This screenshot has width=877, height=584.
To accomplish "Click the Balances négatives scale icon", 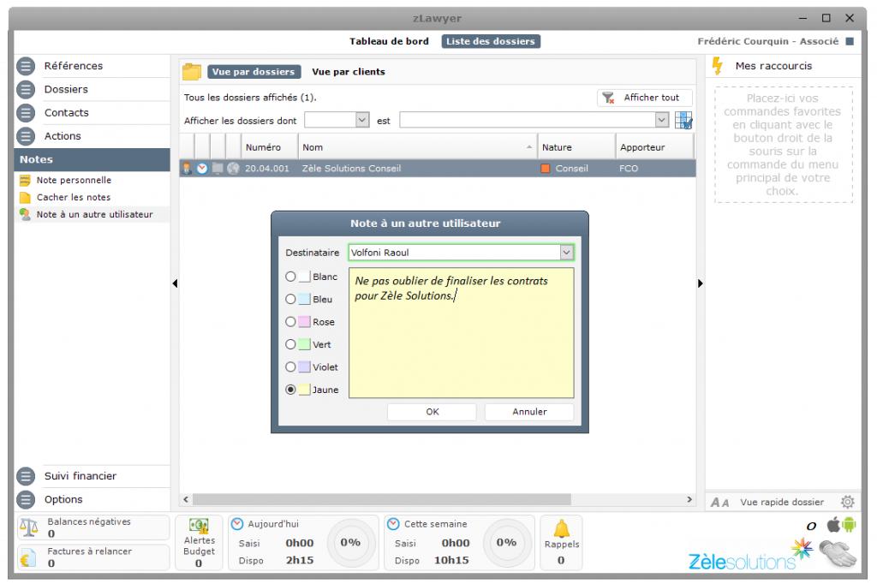I will (x=28, y=527).
